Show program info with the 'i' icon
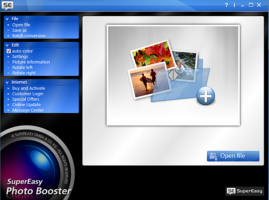269x200 pixels. tap(234, 5)
